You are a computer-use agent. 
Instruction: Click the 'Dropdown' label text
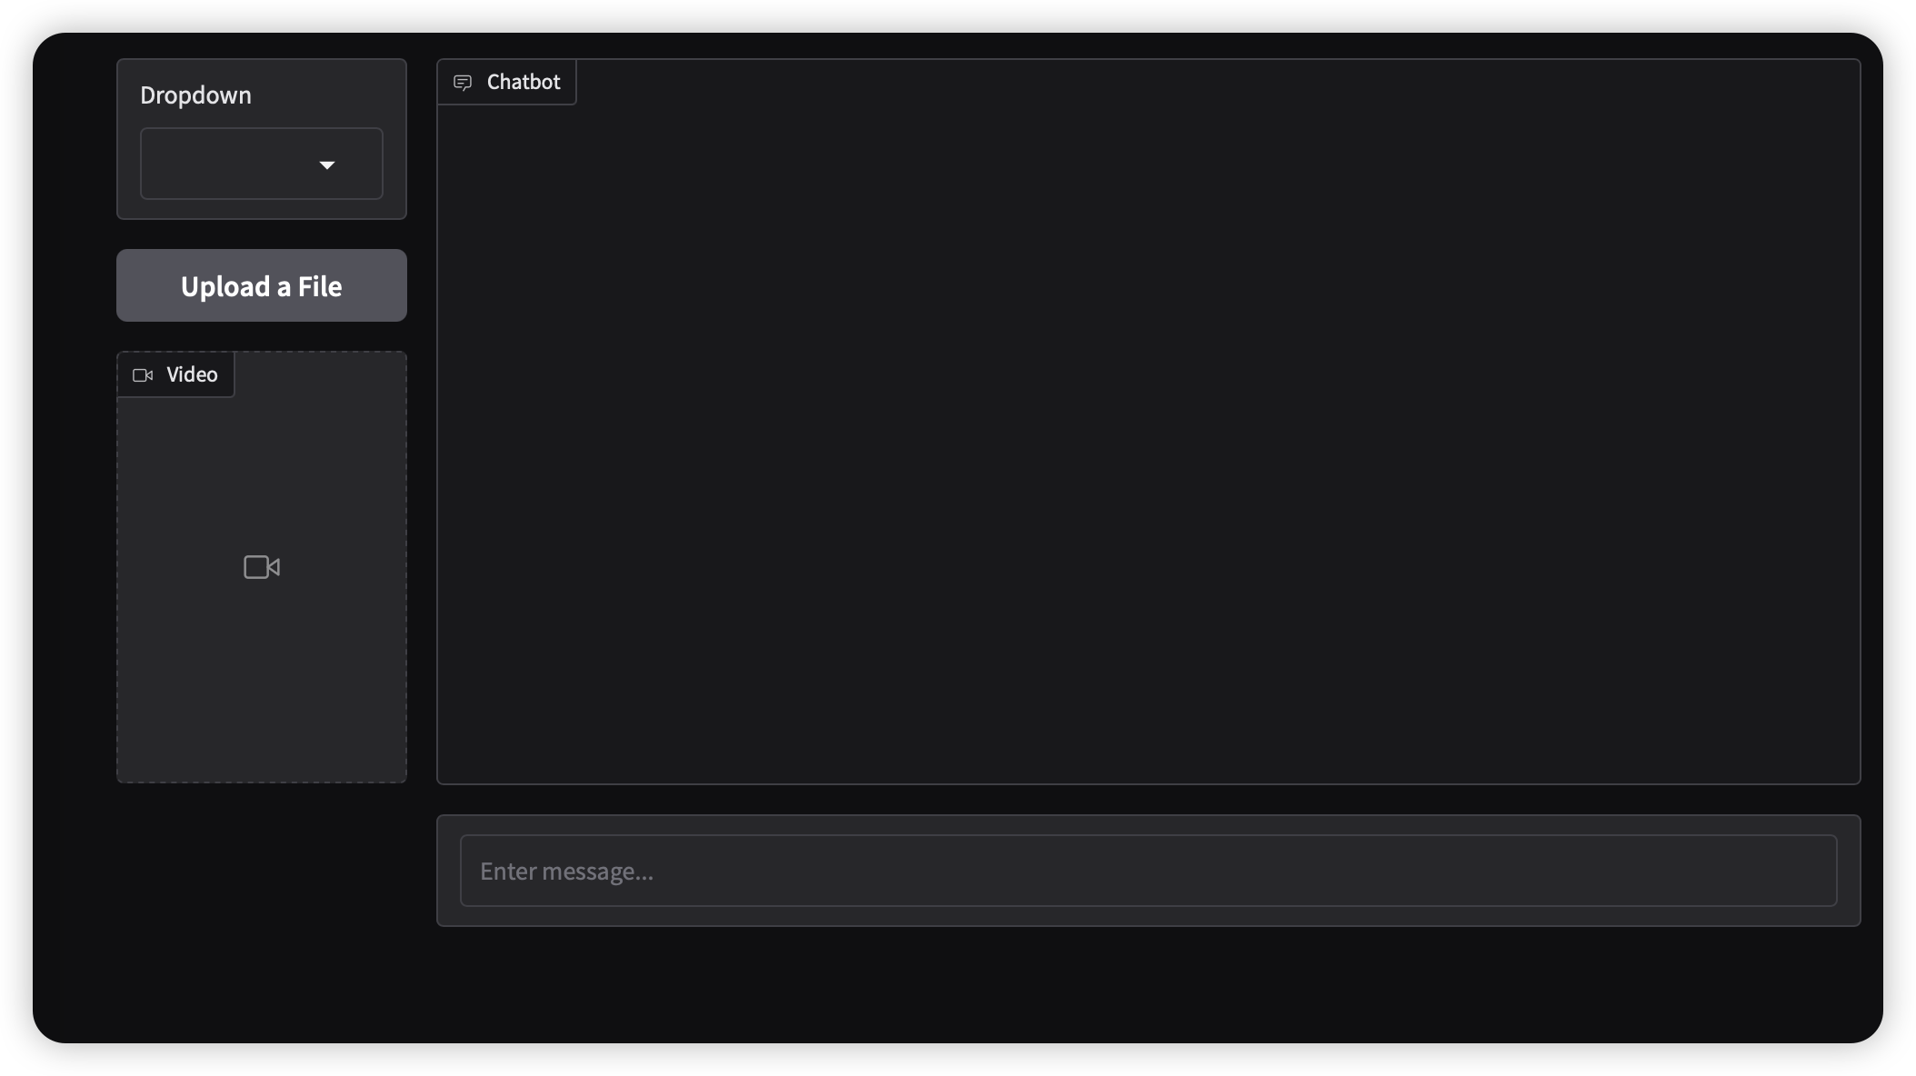click(x=195, y=95)
